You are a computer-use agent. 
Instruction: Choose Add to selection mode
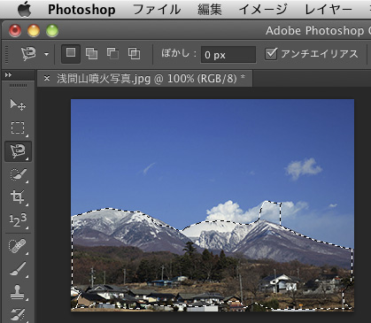point(91,54)
